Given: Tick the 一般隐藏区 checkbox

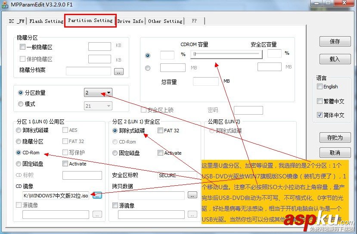Looking at the screenshot, I should pos(22,47).
